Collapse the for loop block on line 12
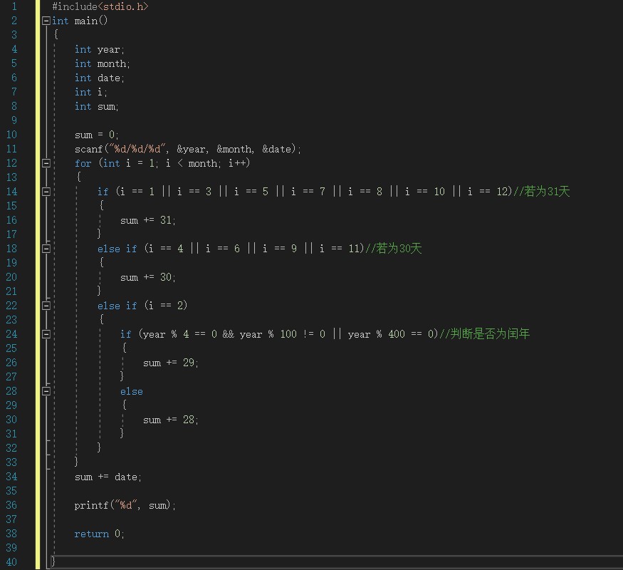Viewport: 623px width, 570px height. point(46,163)
